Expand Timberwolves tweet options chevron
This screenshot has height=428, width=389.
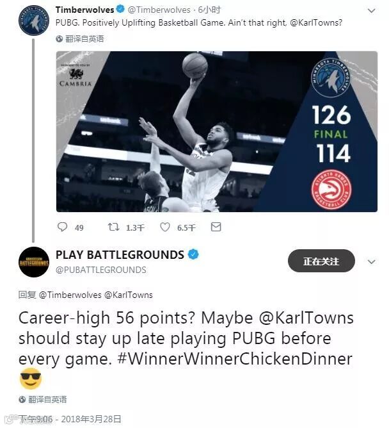tap(371, 11)
